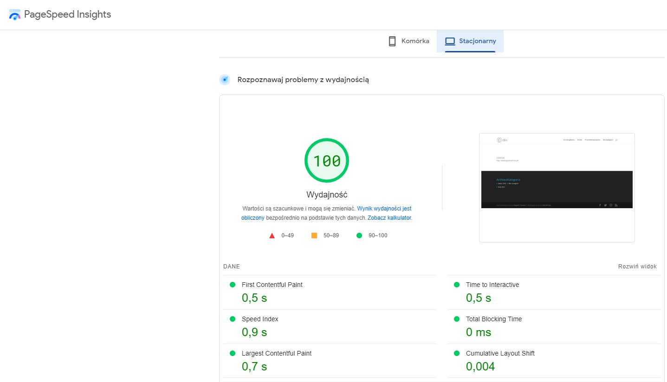Click the green dot beside Largest Contentful Paint
The width and height of the screenshot is (667, 382).
coord(233,353)
